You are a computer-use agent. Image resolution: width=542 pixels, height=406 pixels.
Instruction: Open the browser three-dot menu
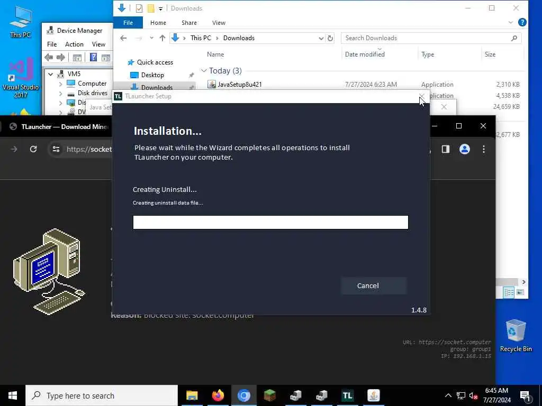coord(484,149)
